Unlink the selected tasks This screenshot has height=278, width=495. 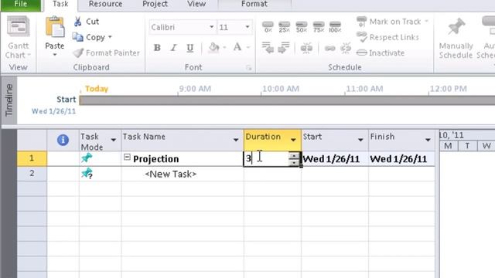(346, 48)
